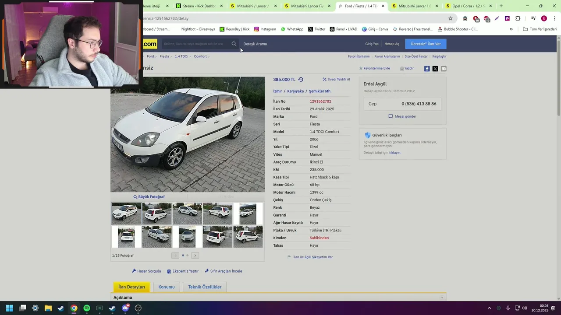Click tıklayın link in Güvenlik İpuçları

(x=395, y=153)
